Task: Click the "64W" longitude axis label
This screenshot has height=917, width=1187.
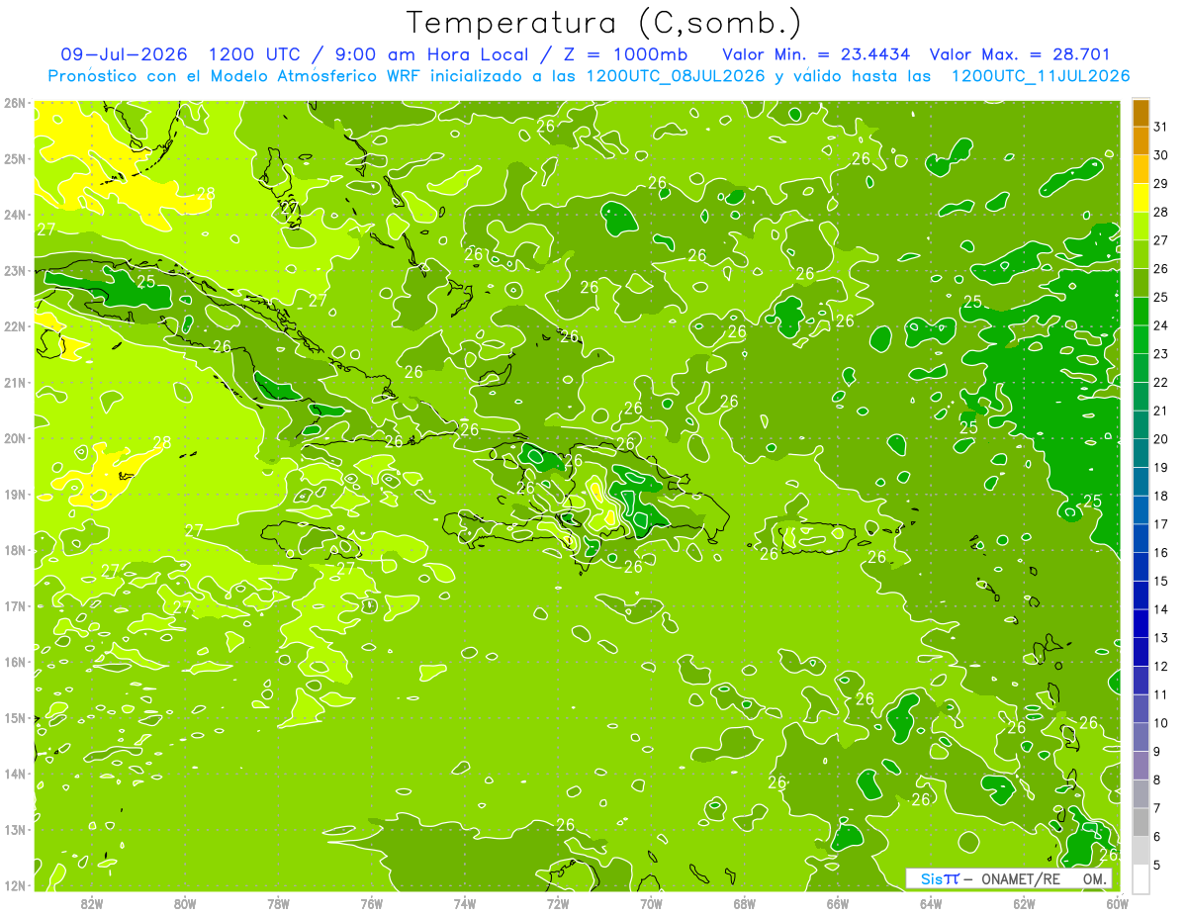Action: tap(931, 904)
